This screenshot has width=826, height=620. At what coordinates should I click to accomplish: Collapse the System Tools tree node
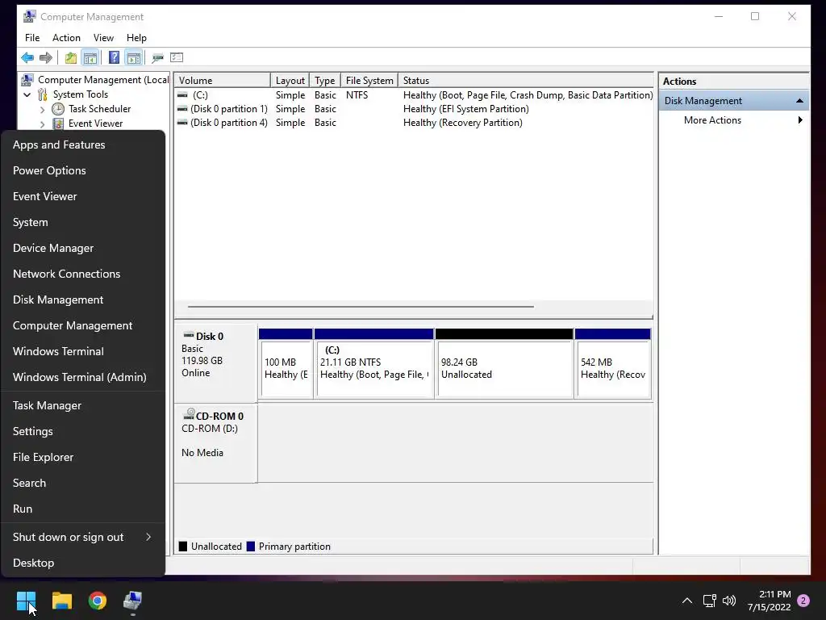(x=27, y=95)
